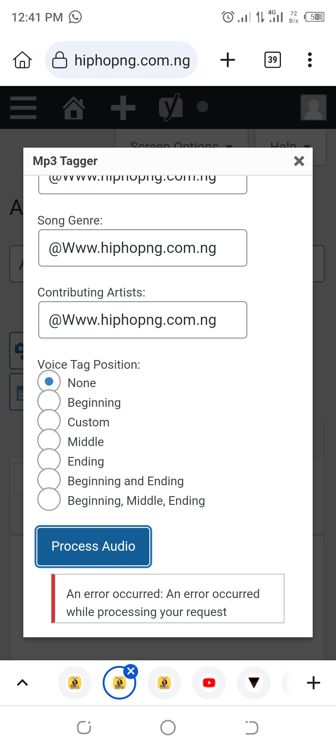The height and width of the screenshot is (750, 336).
Task: Close the Mp3 Tagger dialog
Action: tap(299, 161)
